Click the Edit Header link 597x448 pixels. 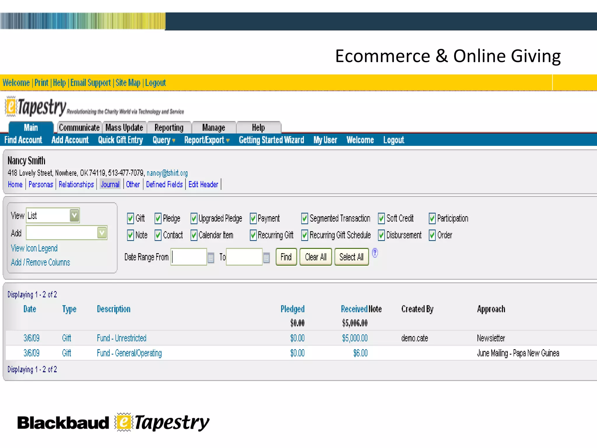point(203,184)
